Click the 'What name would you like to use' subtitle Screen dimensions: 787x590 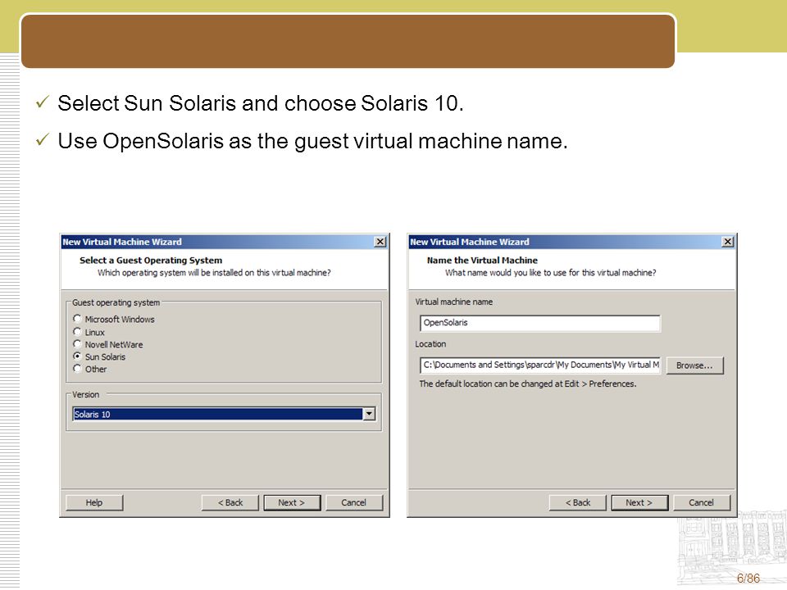point(551,273)
